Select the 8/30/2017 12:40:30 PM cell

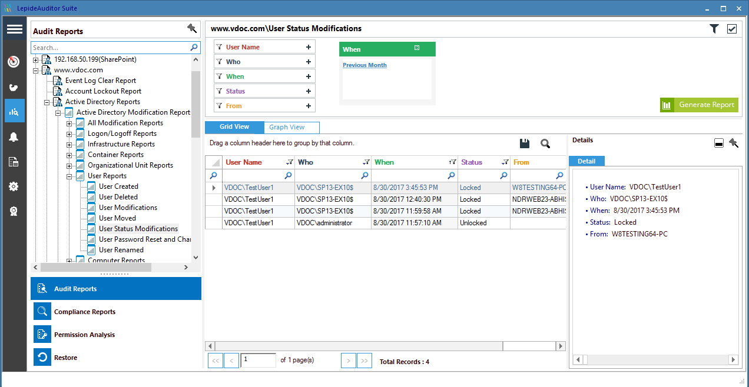(415, 199)
